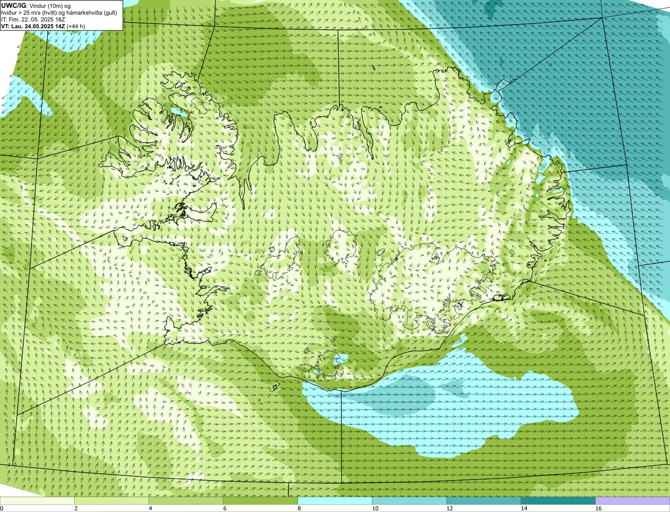Click the dark teal 14–16 legend swatch
670x512 pixels.
click(558, 501)
